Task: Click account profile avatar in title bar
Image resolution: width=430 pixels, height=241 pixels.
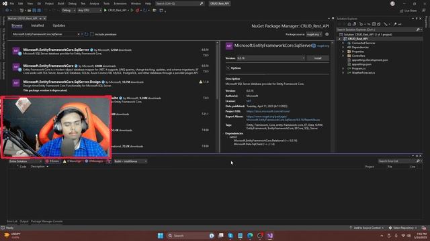Action: click(x=392, y=3)
